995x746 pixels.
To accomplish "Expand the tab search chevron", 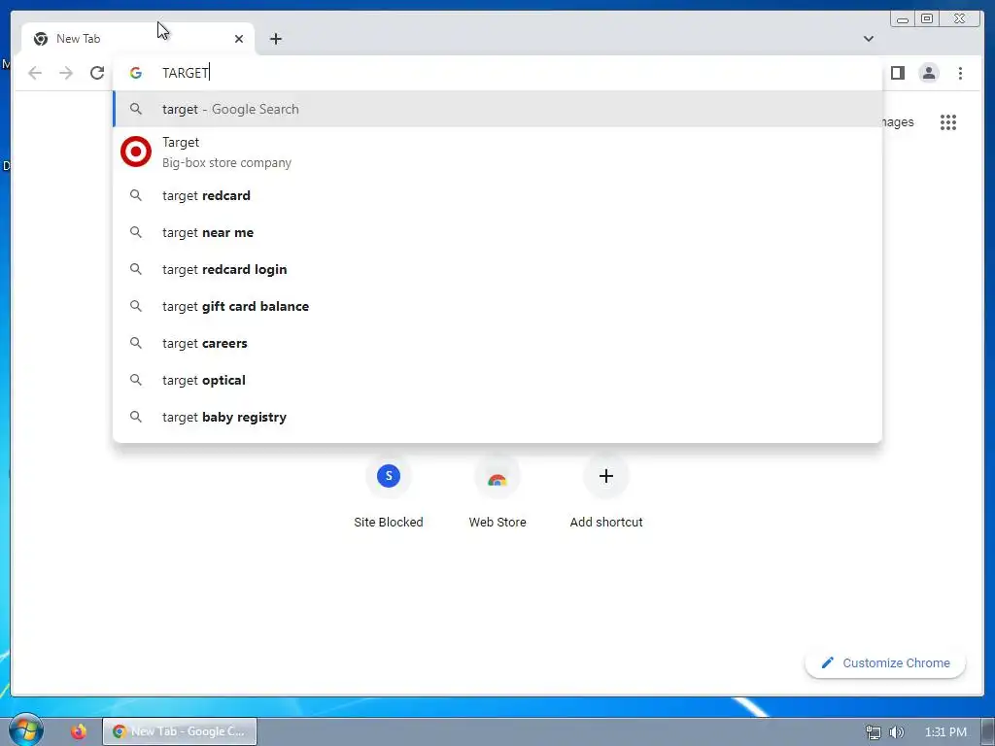I will [x=868, y=39].
